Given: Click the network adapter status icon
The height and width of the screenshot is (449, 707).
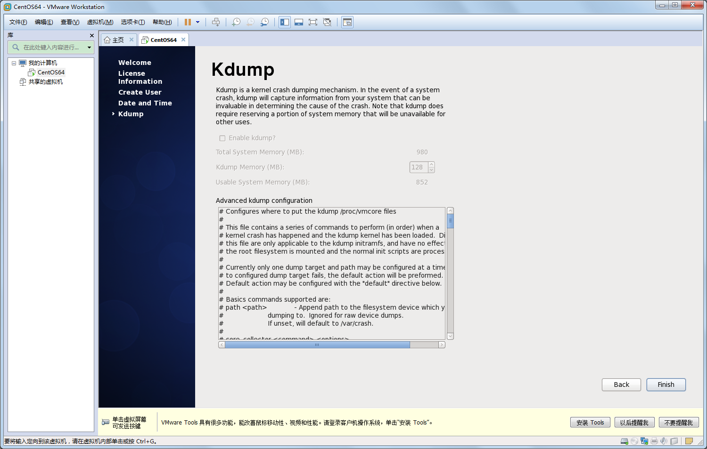Looking at the screenshot, I should (x=644, y=441).
